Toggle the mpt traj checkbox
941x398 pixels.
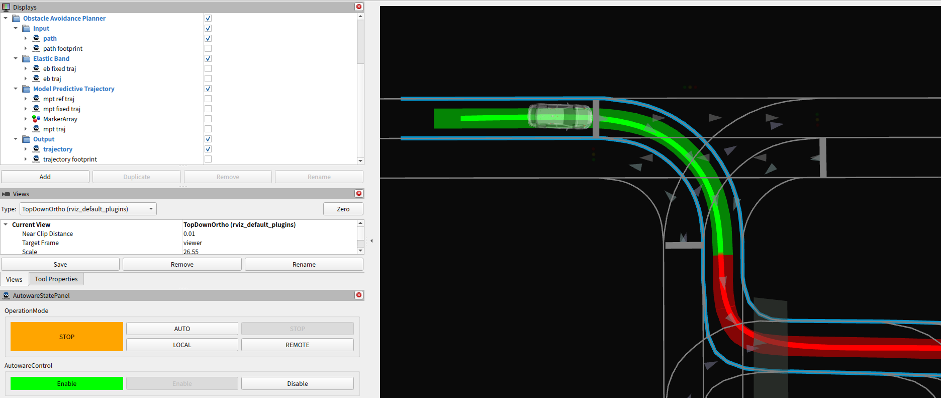[208, 129]
